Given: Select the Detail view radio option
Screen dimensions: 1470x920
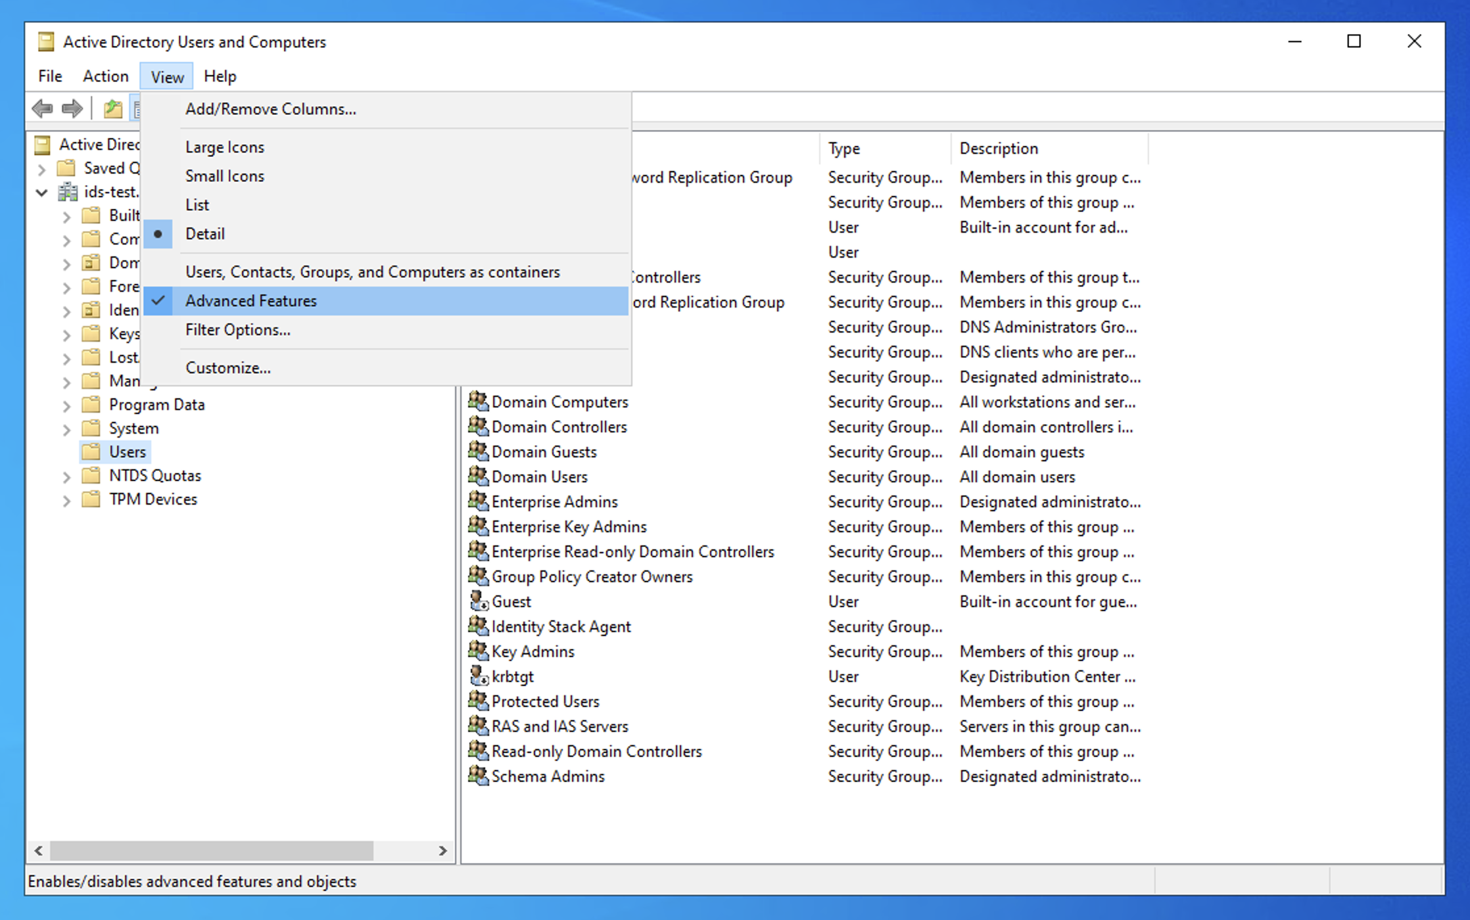Looking at the screenshot, I should (386, 234).
